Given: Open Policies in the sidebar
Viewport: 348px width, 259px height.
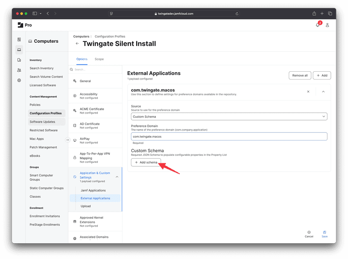Looking at the screenshot, I should (35, 105).
